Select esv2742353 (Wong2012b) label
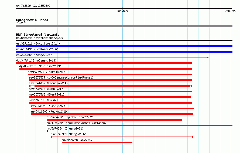Screen dimensions: 240x153 (68, 134)
